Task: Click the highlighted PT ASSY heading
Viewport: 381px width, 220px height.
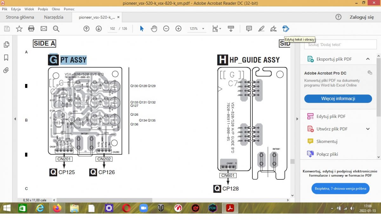Action: click(x=73, y=60)
